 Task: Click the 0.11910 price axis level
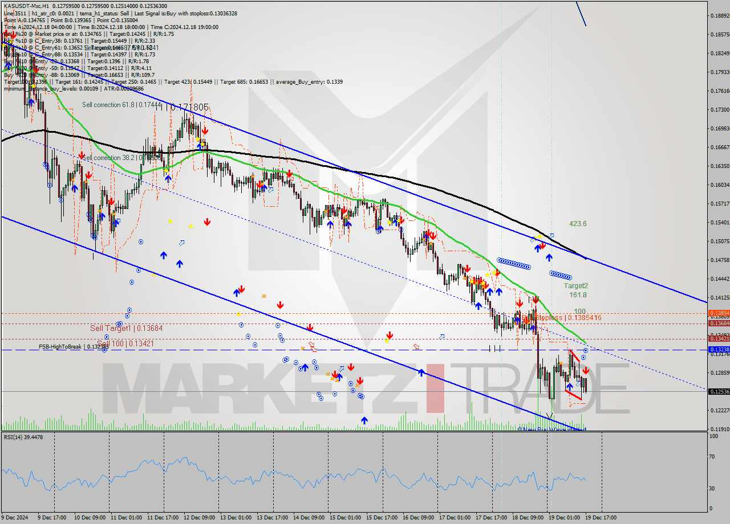[x=720, y=429]
